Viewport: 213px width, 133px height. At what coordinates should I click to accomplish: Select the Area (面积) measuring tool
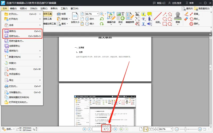pyautogui.click(x=194, y=24)
